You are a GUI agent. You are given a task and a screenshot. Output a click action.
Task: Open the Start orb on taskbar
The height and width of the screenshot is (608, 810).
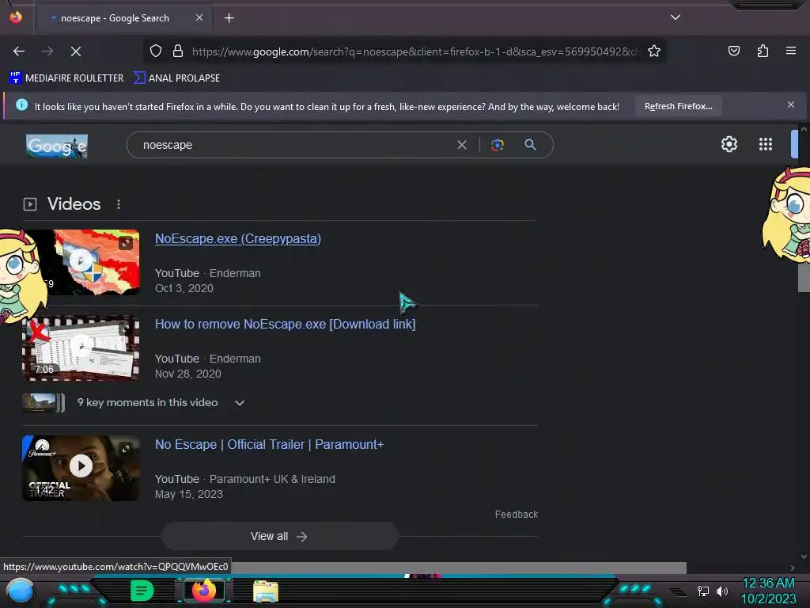pos(20,591)
